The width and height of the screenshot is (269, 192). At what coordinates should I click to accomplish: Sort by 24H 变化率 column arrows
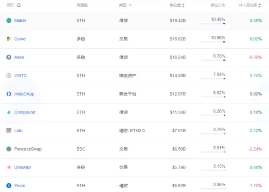point(259,5)
